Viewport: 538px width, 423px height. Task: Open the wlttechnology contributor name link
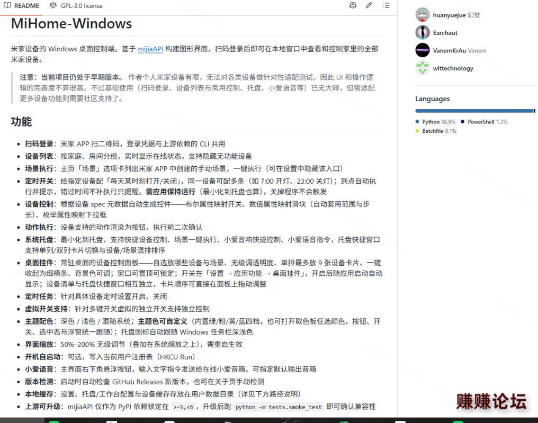tap(453, 68)
